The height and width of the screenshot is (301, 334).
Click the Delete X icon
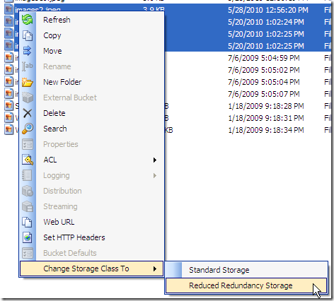tap(28, 113)
